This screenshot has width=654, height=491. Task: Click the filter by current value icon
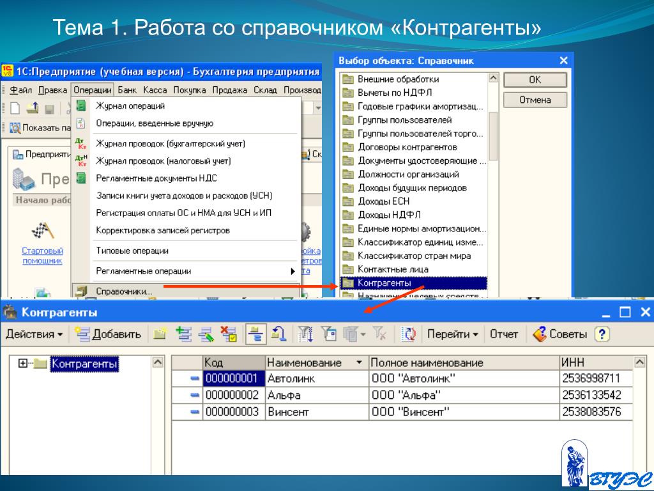[x=329, y=334]
